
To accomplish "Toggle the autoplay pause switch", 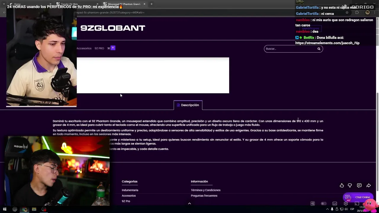I will pos(324,204).
